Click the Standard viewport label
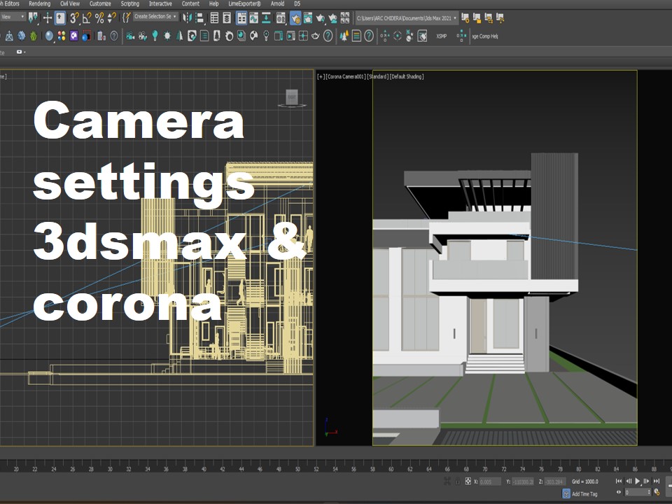This screenshot has height=504, width=672. (x=377, y=77)
